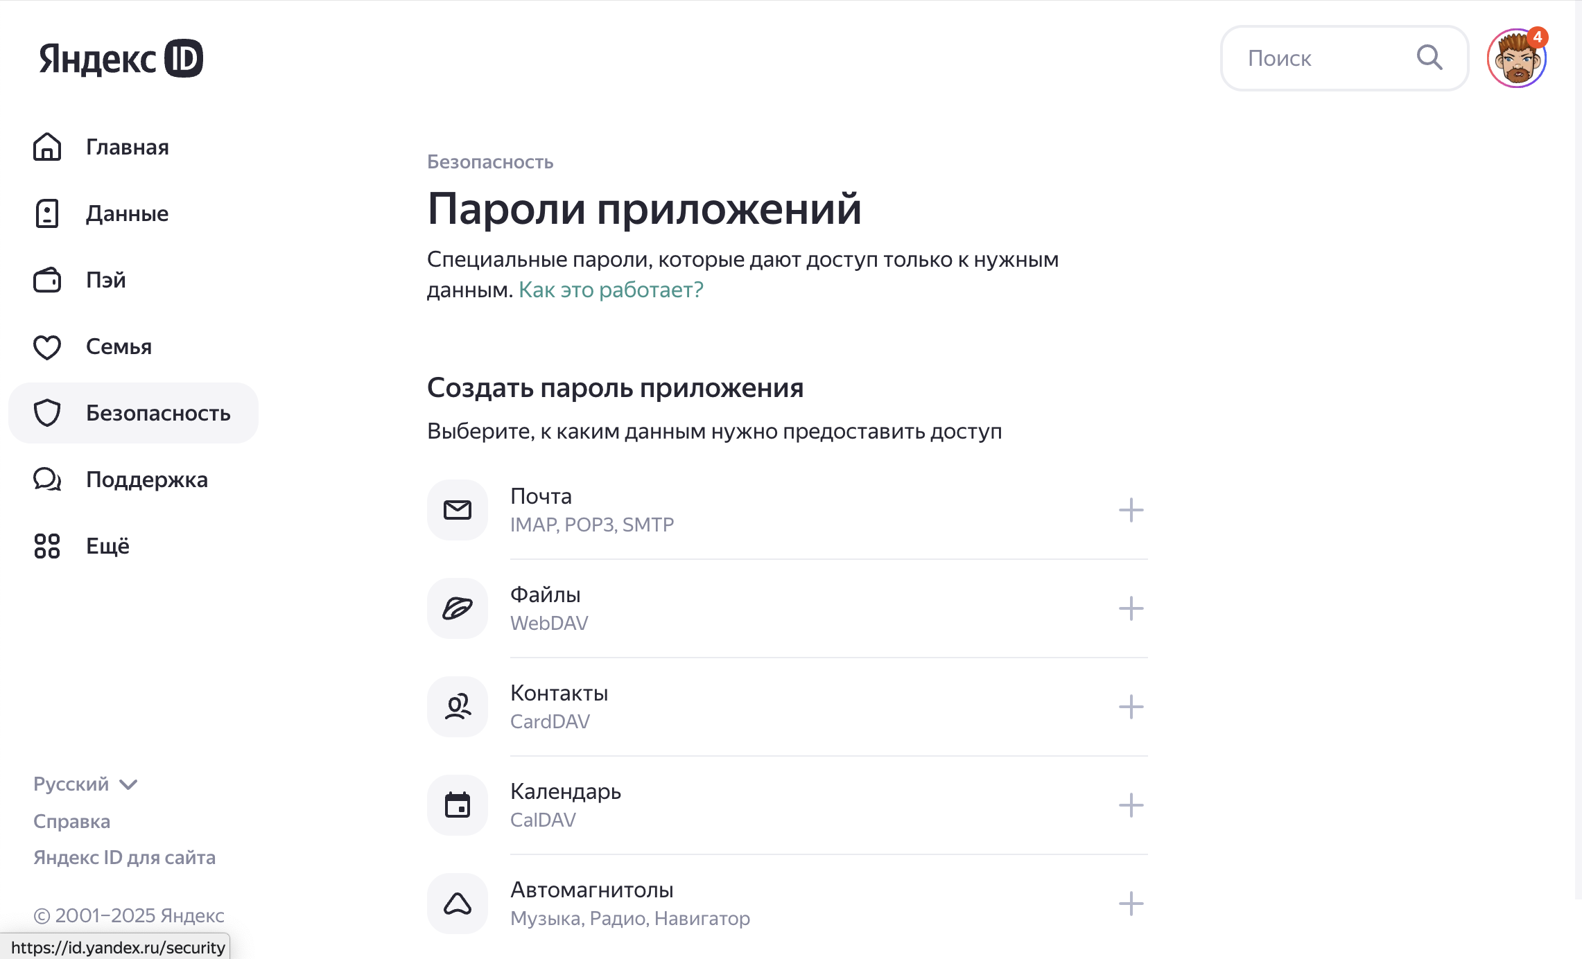Click the Ещё grid icon
This screenshot has width=1582, height=959.
46,545
